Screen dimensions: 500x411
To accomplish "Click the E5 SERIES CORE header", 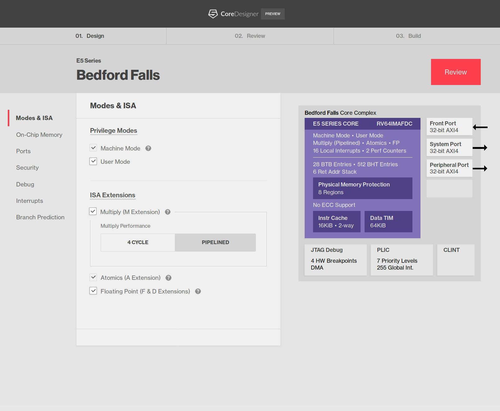I will click(336, 124).
